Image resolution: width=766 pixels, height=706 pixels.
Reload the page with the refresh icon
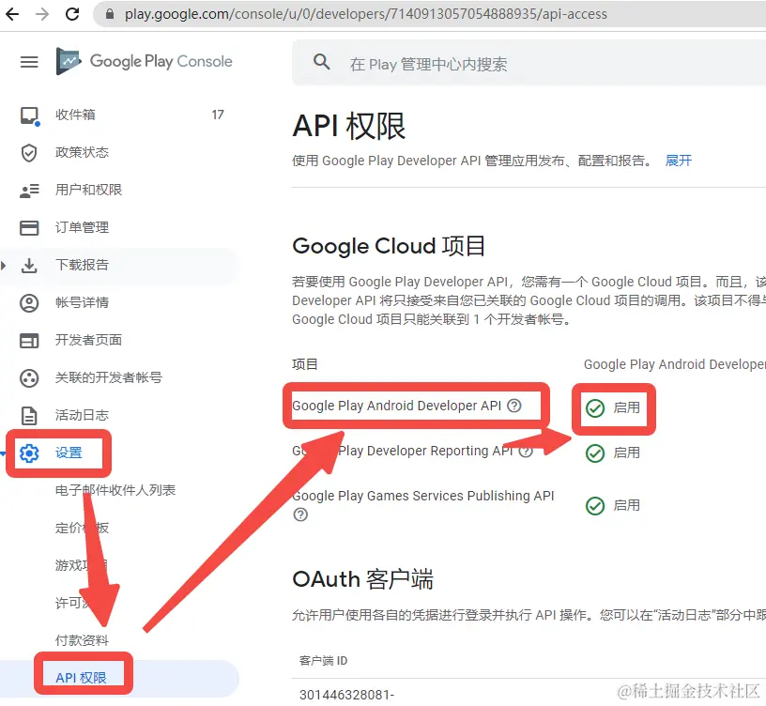point(72,14)
